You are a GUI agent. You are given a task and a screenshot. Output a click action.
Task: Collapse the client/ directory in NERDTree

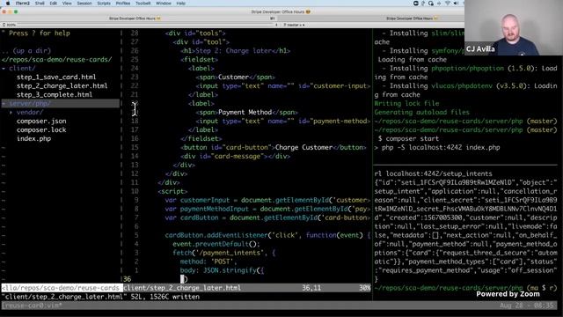click(18, 69)
